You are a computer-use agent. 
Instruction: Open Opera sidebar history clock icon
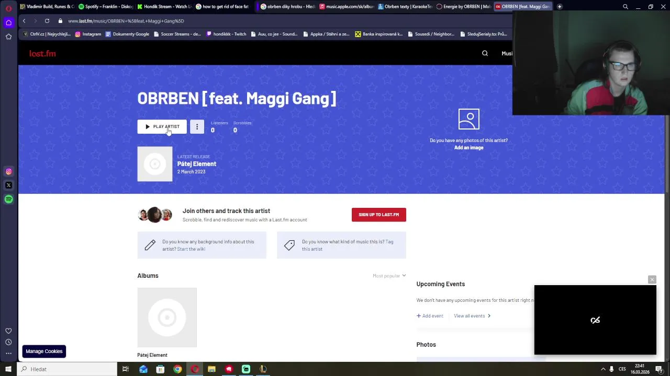[8, 342]
